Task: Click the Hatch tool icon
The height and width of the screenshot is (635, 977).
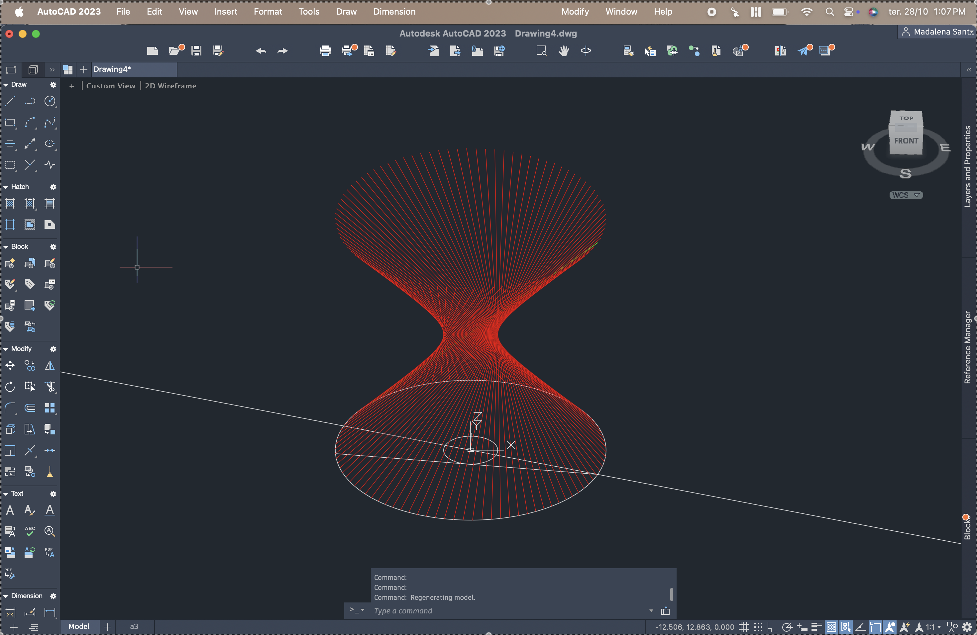Action: tap(10, 204)
